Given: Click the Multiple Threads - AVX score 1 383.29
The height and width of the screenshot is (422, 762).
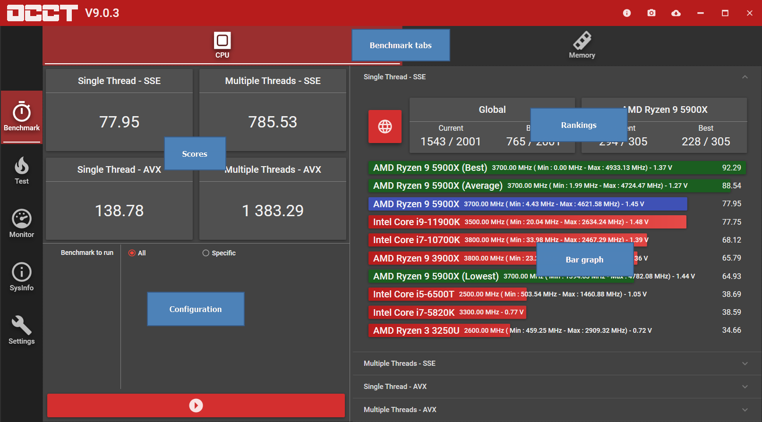Looking at the screenshot, I should tap(273, 211).
